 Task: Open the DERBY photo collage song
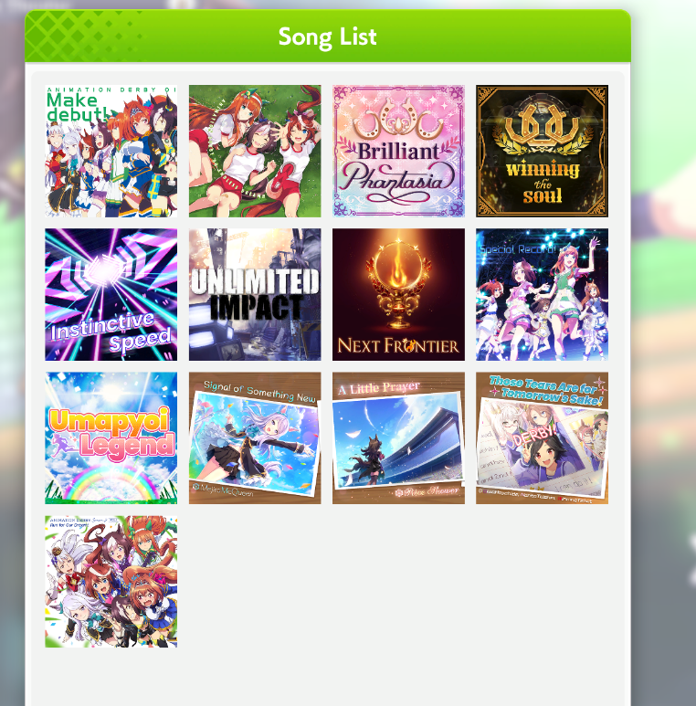542,438
